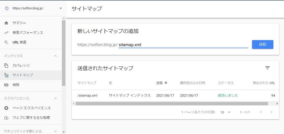The height and width of the screenshot is (134, 284).
Task: Click the 送信 submit button
Action: [263, 44]
